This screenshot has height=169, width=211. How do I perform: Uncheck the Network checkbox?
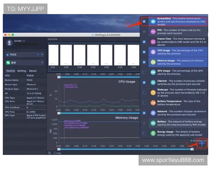pyautogui.click(x=144, y=113)
